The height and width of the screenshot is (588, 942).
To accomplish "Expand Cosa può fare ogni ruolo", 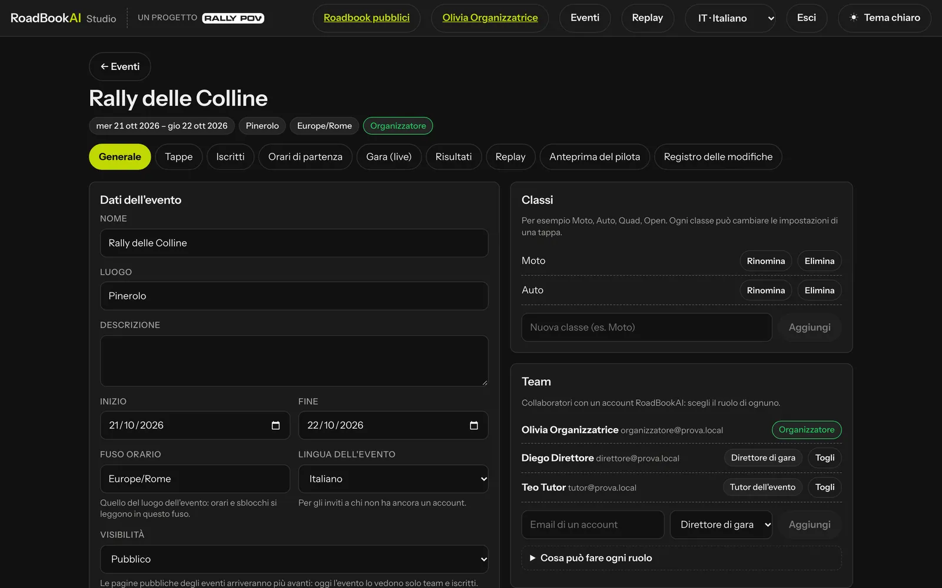I will coord(681,558).
